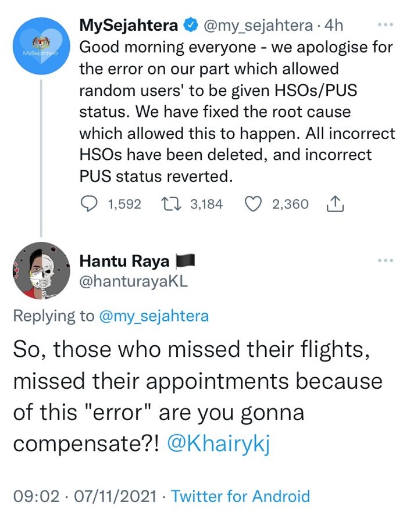
Task: Open more options on MySejahtera tweet
Action: tap(386, 26)
